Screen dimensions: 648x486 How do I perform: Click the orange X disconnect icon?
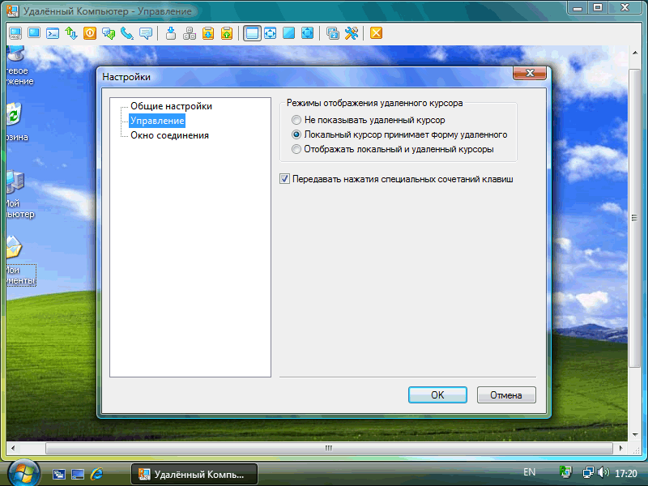(376, 33)
